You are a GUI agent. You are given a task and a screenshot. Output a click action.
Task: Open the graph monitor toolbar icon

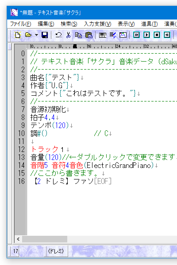123,35
